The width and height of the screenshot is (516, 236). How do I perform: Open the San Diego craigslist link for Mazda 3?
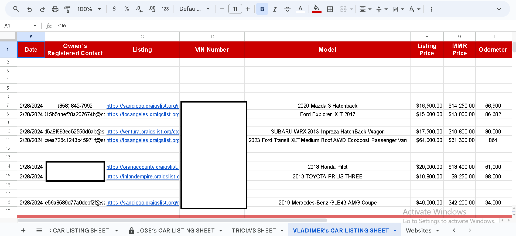[x=143, y=106]
